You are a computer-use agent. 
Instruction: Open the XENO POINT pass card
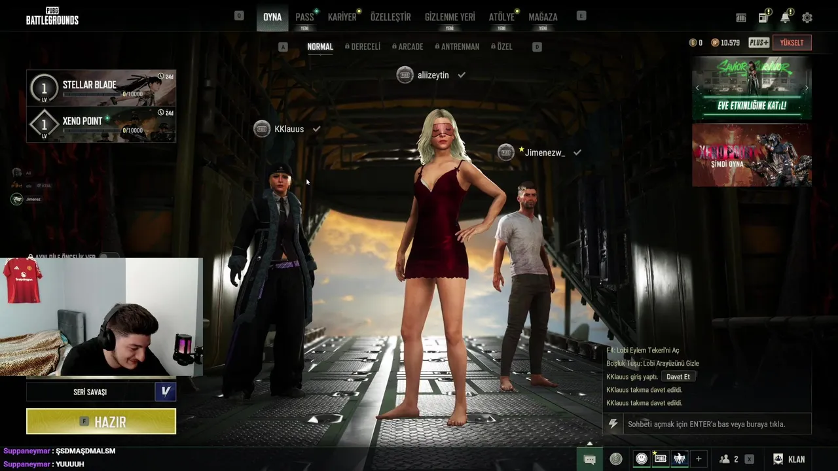tap(101, 124)
